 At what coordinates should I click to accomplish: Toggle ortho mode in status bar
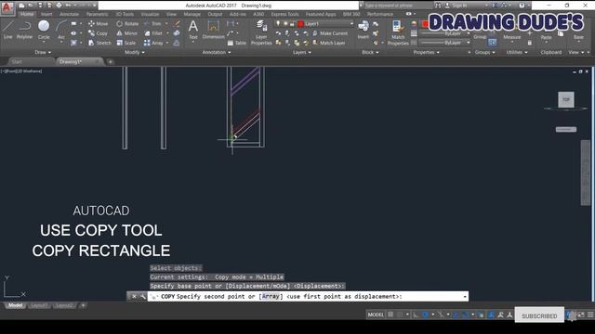[416, 315]
